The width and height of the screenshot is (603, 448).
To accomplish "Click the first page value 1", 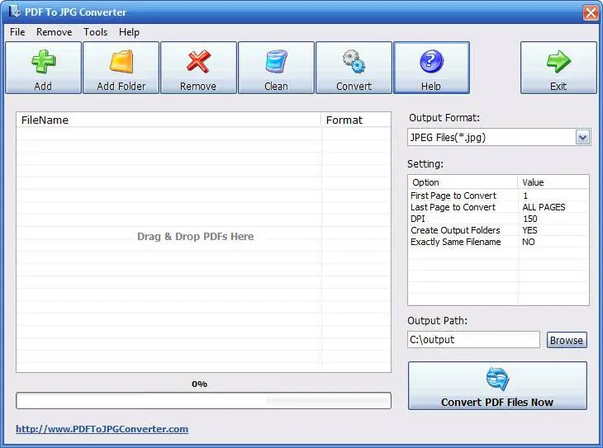I will (x=525, y=196).
